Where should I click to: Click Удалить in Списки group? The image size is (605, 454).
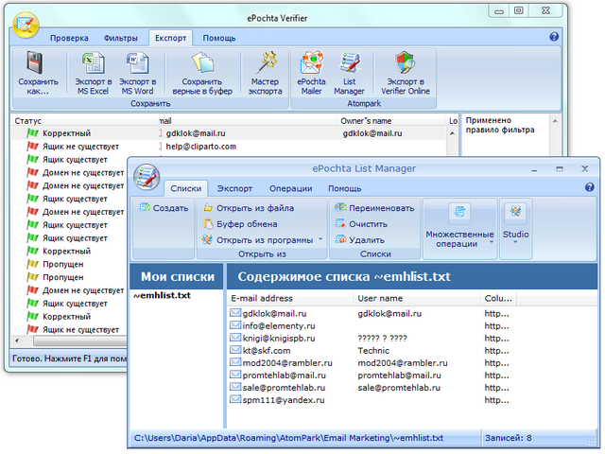(360, 239)
